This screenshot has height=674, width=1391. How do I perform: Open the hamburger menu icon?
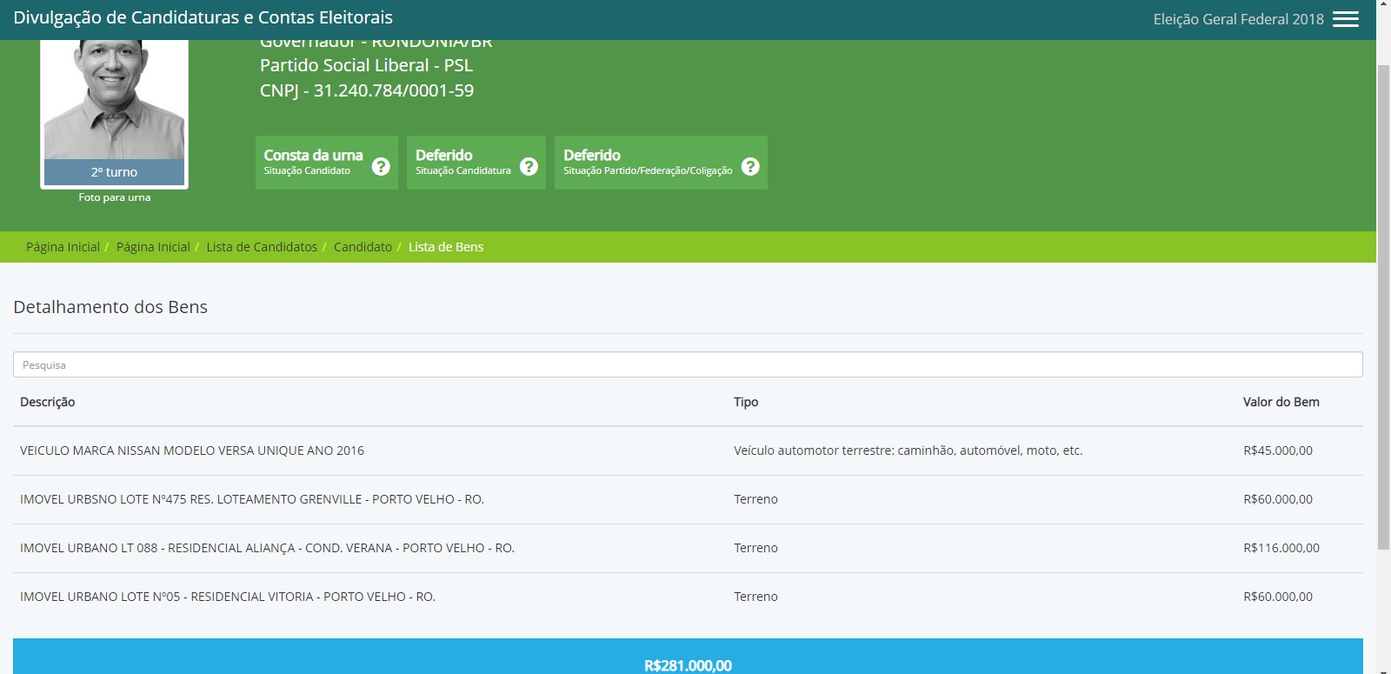pyautogui.click(x=1345, y=19)
